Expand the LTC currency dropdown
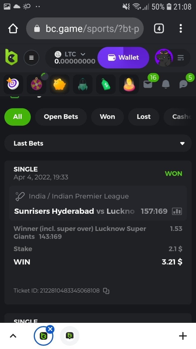This screenshot has height=349, width=196. [83, 54]
